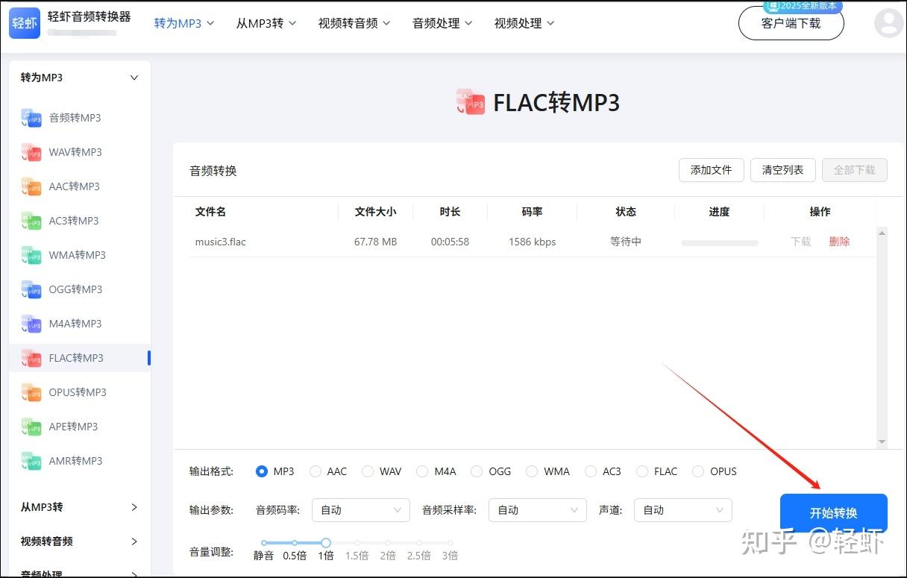
Task: Click the 清空列表 button
Action: [783, 170]
